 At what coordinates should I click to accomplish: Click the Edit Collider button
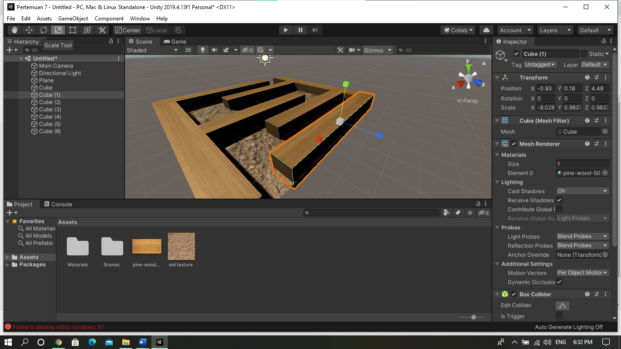(562, 305)
